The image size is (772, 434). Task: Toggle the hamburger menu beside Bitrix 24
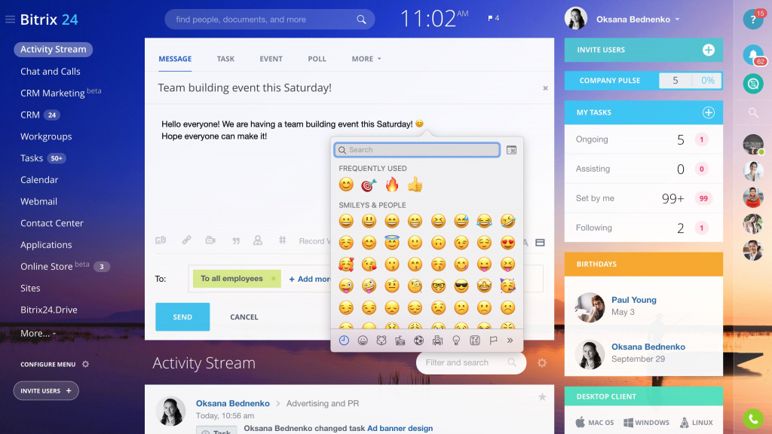click(x=10, y=20)
